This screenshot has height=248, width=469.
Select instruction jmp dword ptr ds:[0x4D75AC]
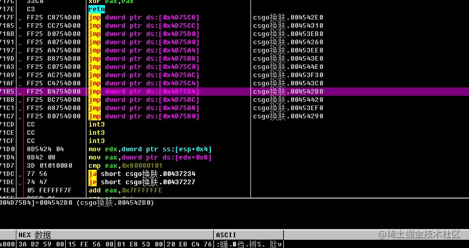coord(144,75)
